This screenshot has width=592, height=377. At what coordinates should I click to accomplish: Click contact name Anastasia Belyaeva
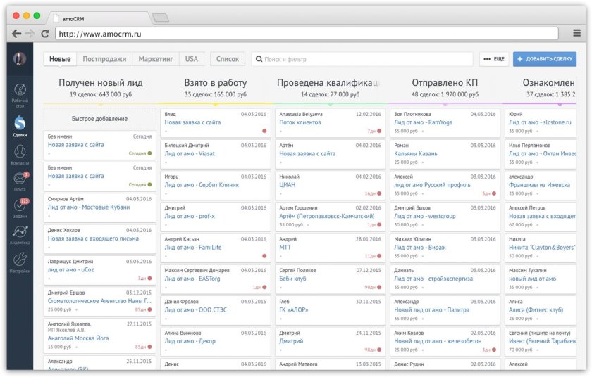tap(301, 114)
